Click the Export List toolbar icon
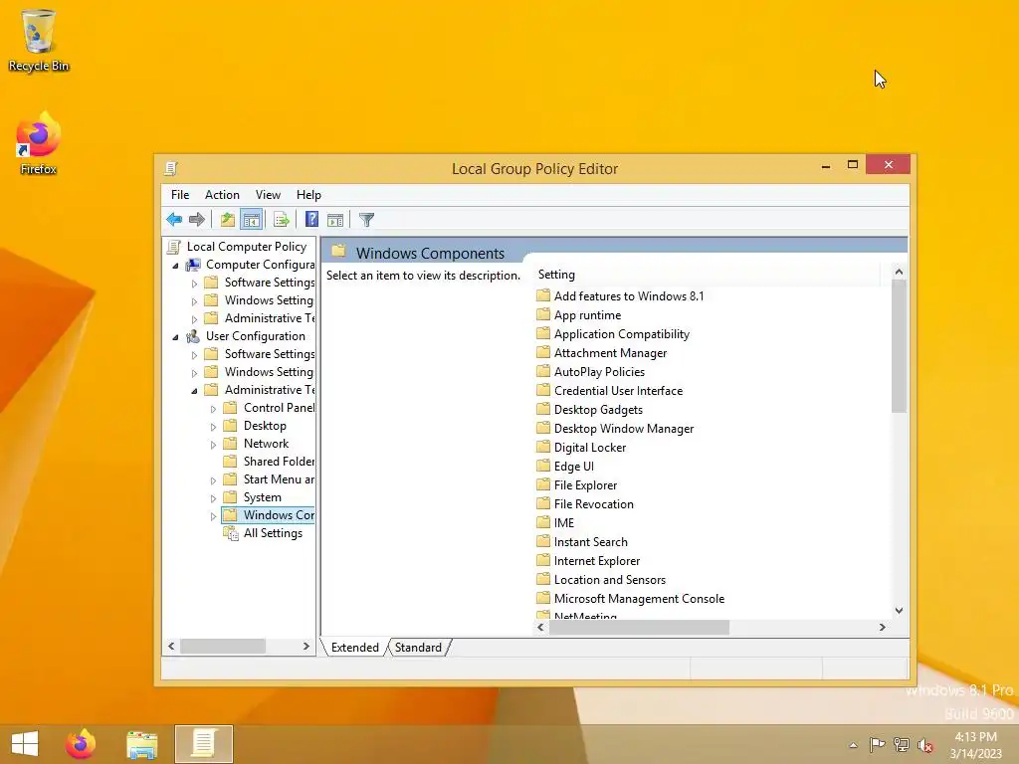Image resolution: width=1019 pixels, height=764 pixels. (281, 220)
